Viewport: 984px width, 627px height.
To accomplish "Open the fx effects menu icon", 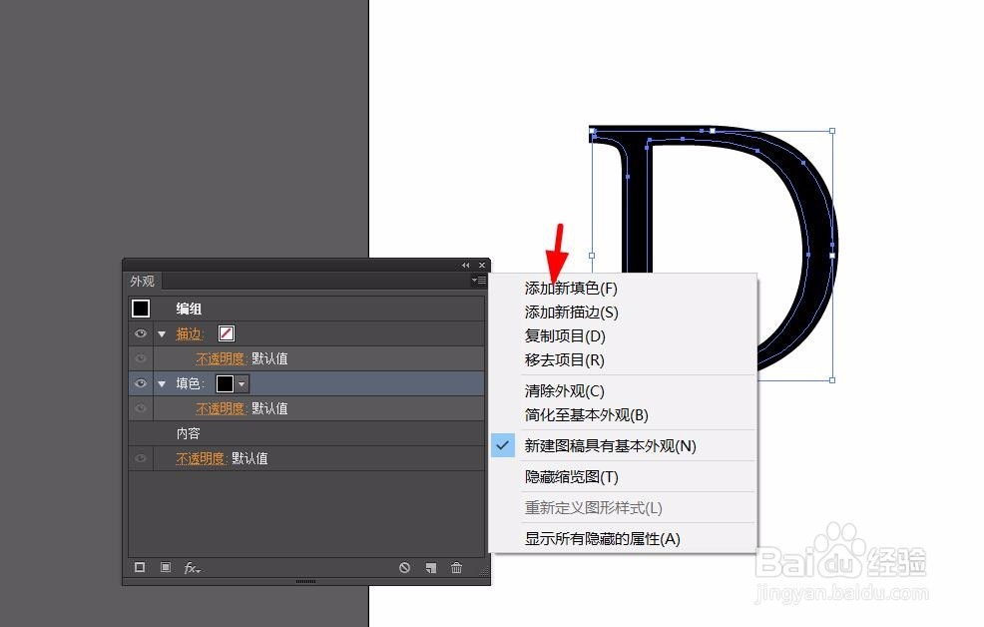I will click(191, 567).
